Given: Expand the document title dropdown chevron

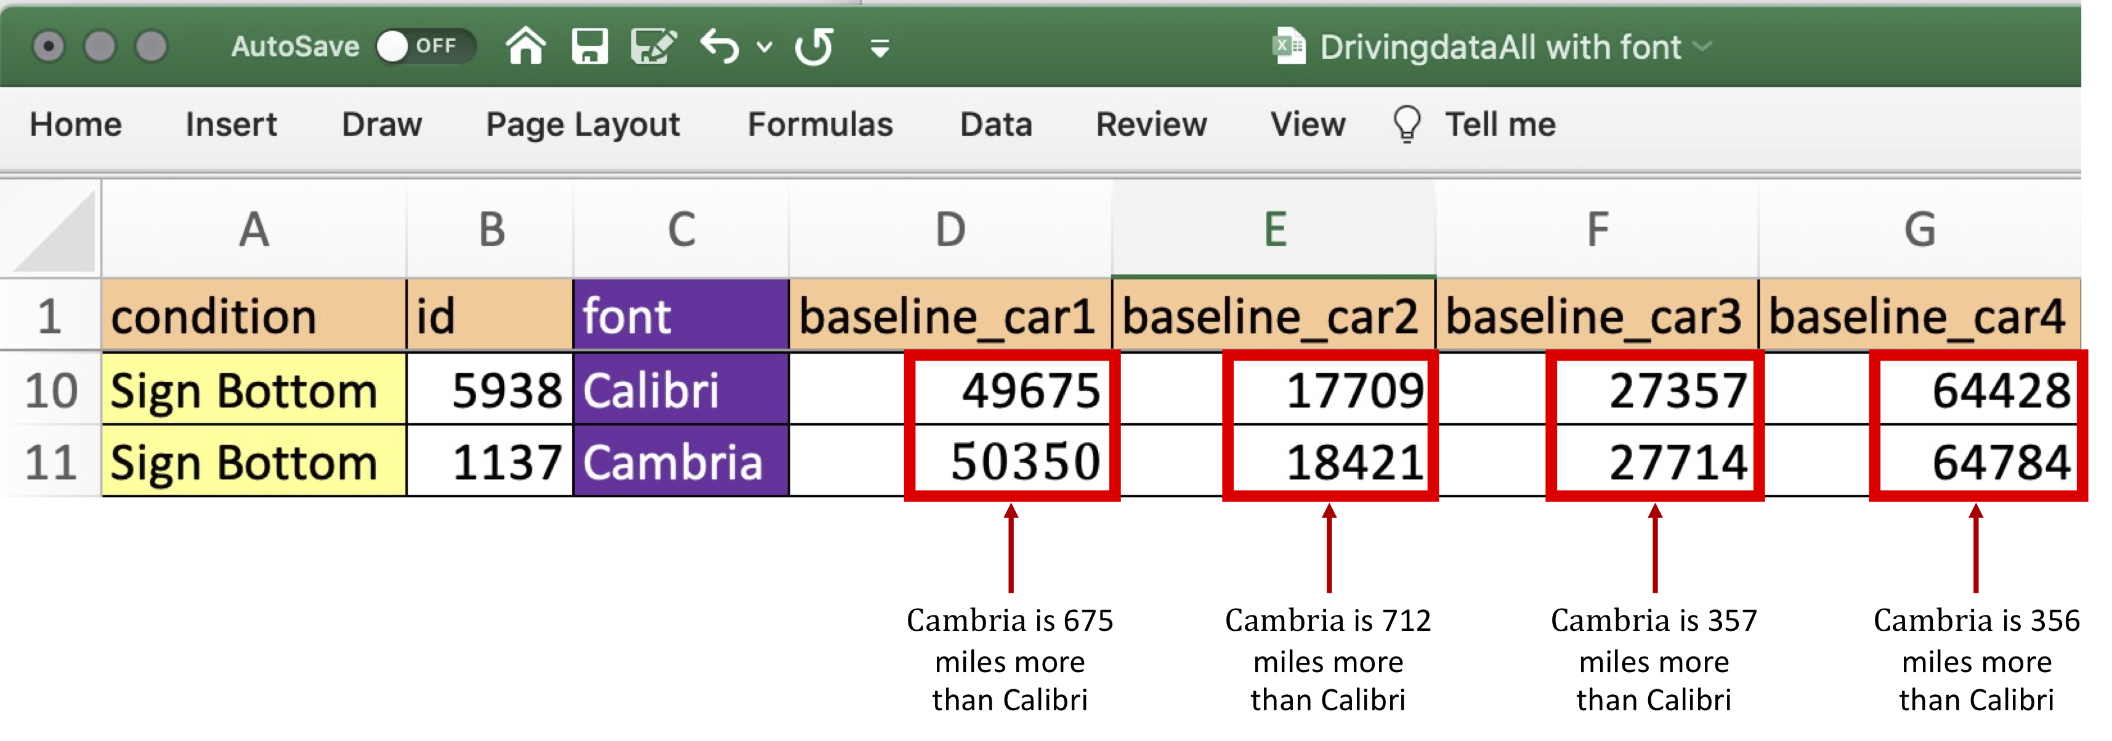Looking at the screenshot, I should (1703, 47).
